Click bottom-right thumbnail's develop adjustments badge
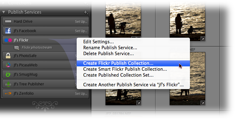235x119 pixels. (203, 103)
